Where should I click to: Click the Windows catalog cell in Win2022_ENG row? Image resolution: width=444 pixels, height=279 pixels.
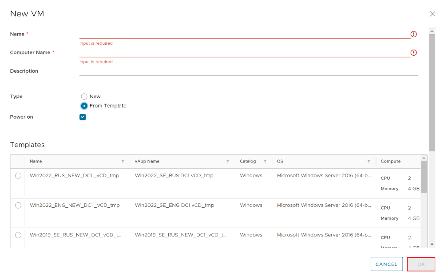tap(251, 205)
